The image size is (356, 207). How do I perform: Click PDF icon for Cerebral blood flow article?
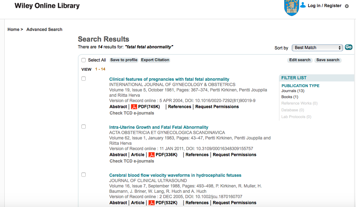coord(151,203)
